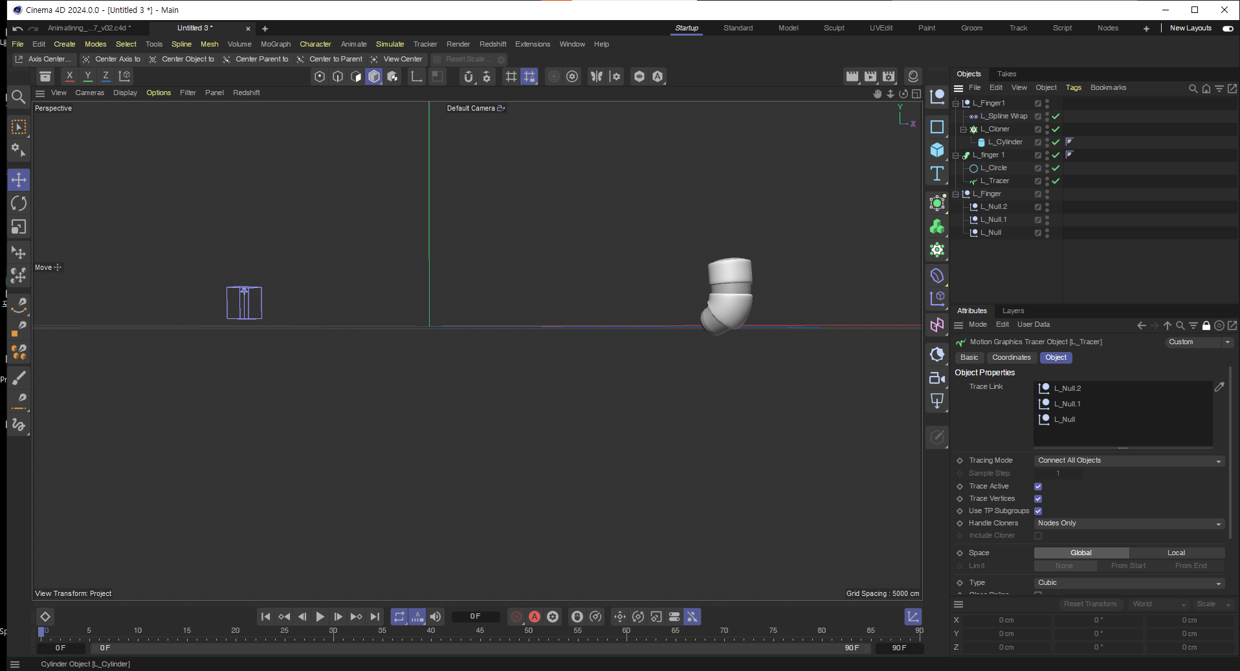Open the search magnifier tool
This screenshot has width=1240, height=671.
19,97
